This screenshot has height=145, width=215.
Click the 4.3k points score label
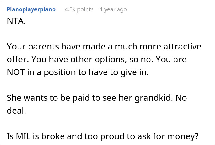click(79, 9)
